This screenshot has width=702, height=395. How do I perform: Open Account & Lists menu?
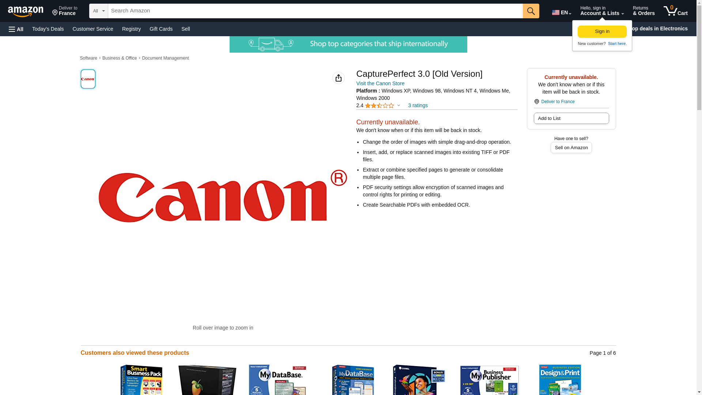pos(601,11)
